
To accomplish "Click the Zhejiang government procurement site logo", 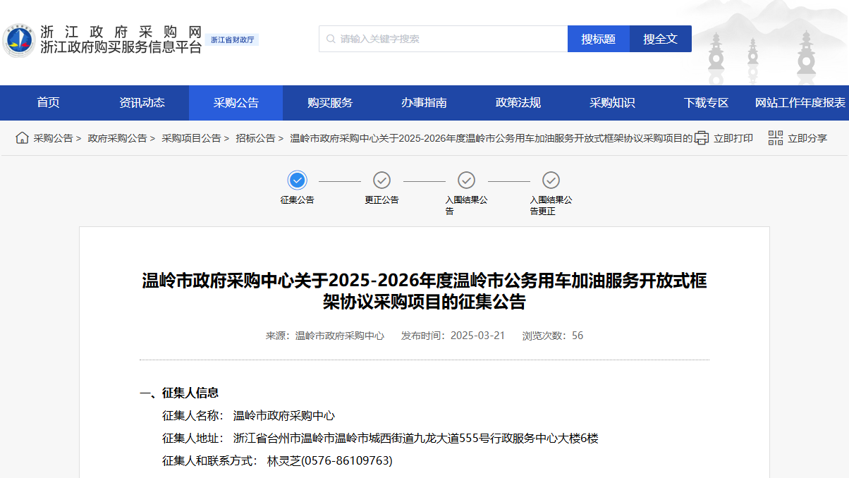I will [19, 40].
